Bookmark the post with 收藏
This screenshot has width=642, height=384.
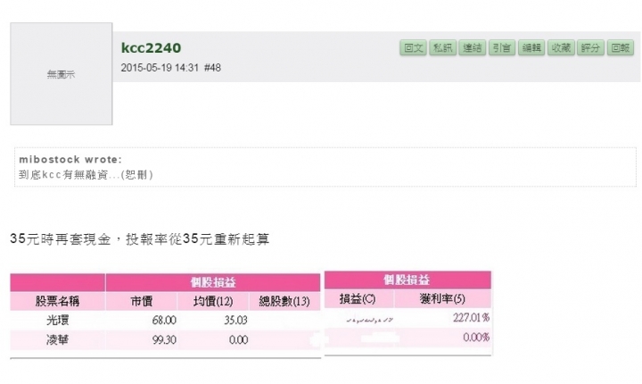(561, 48)
